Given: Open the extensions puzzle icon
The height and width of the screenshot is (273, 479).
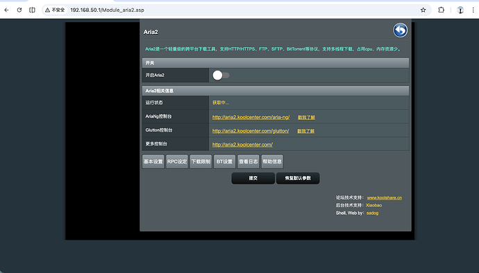Looking at the screenshot, I should [441, 10].
